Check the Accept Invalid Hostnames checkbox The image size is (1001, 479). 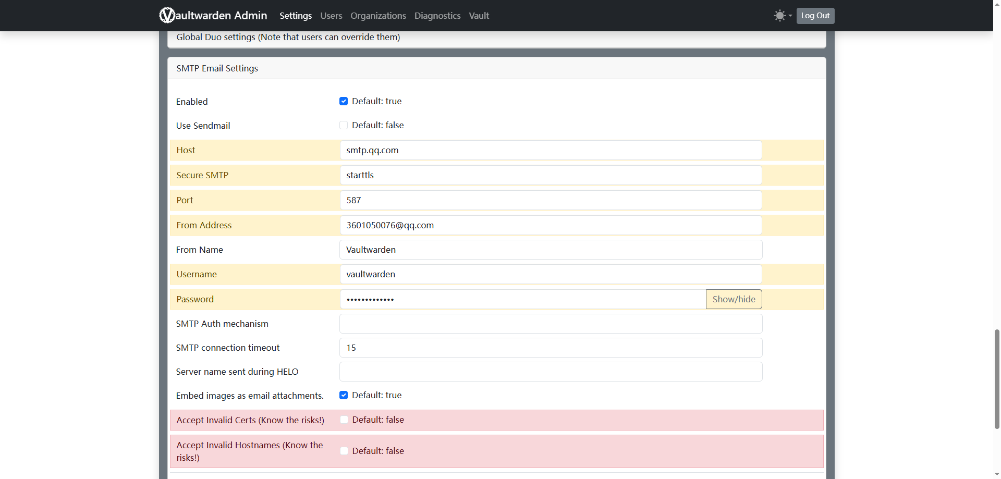pos(344,451)
